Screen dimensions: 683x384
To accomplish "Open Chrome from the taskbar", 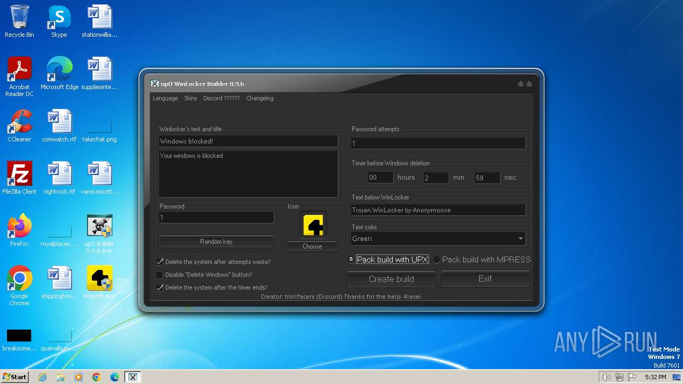I will [97, 377].
